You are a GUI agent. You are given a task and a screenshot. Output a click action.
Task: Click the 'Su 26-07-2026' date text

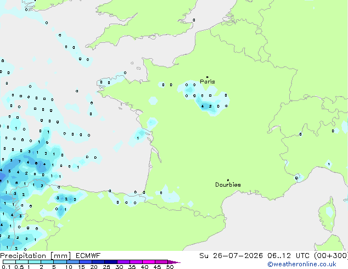(x=231, y=256)
